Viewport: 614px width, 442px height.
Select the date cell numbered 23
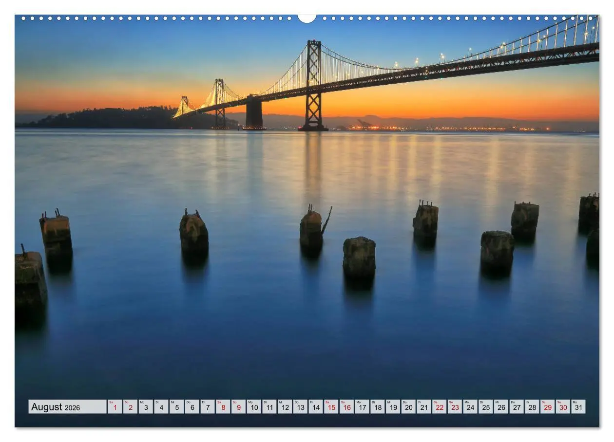pos(455,407)
